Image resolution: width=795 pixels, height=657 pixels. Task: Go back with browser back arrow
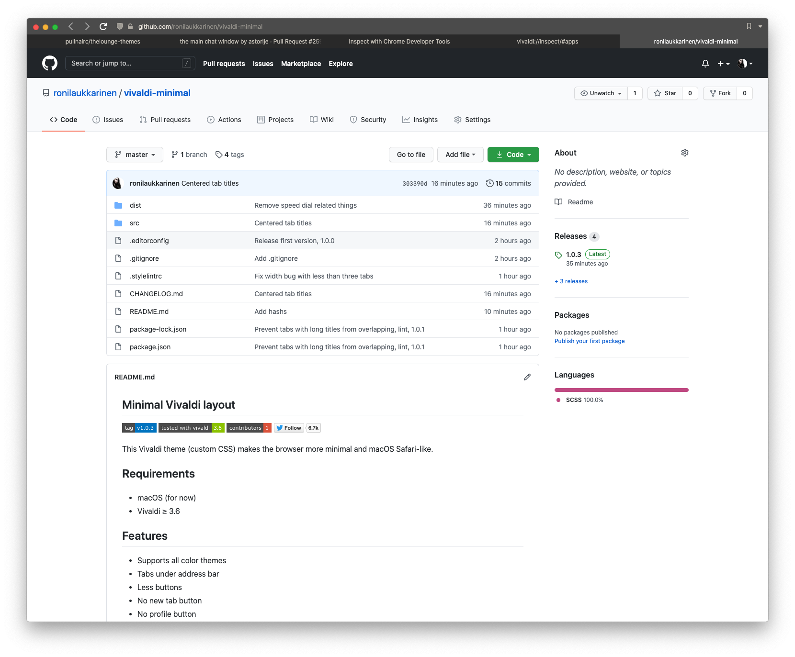coord(71,26)
